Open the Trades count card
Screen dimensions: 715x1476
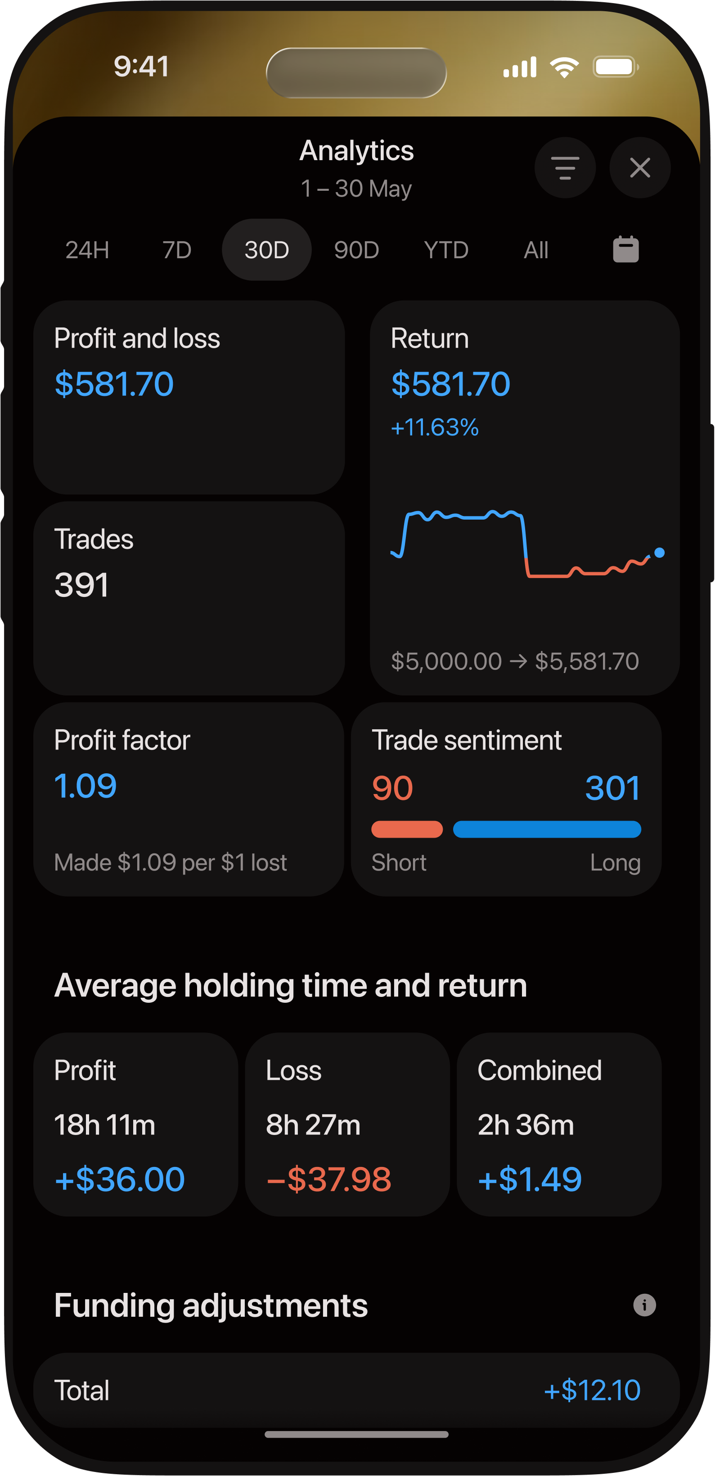pyautogui.click(x=189, y=598)
